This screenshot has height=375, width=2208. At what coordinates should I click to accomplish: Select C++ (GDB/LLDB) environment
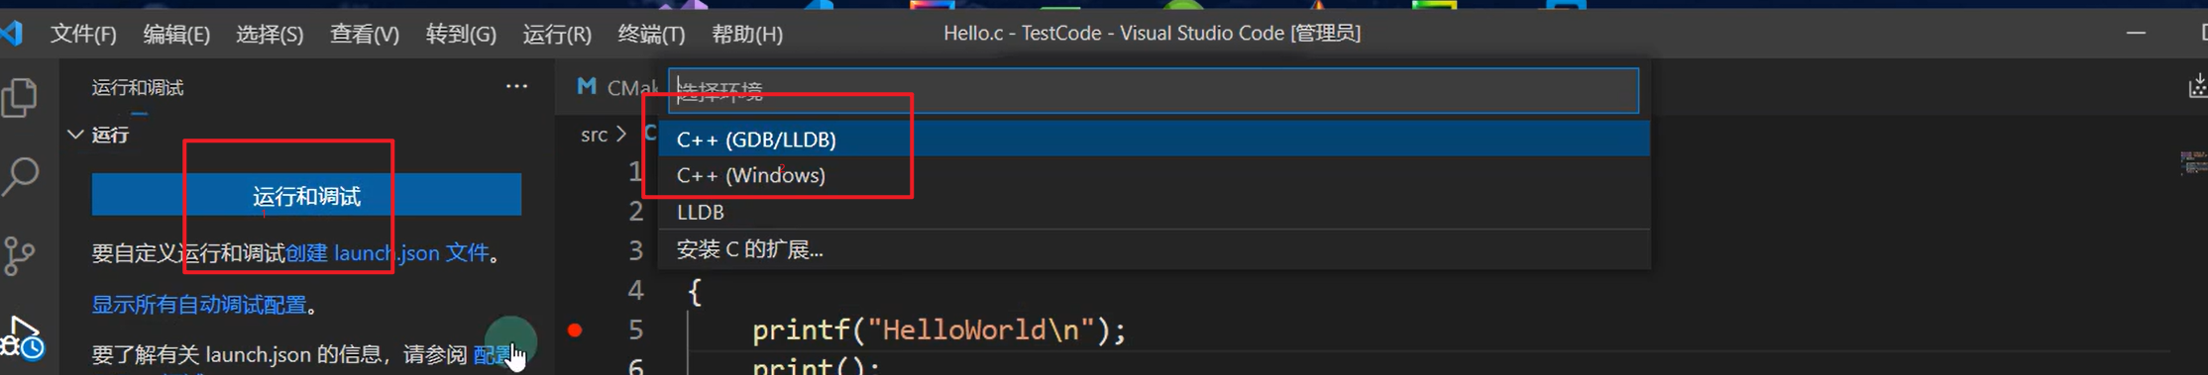(1154, 139)
